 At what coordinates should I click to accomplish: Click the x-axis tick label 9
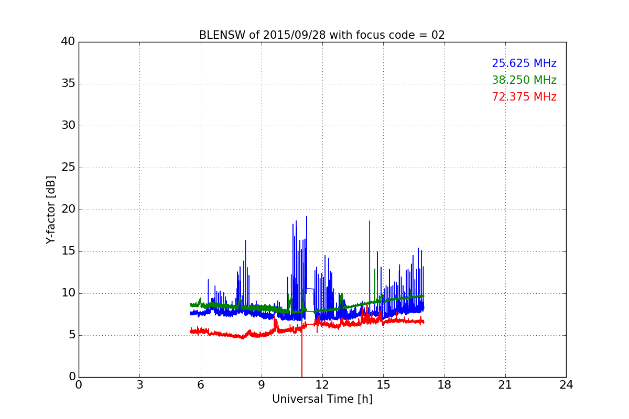(x=262, y=384)
